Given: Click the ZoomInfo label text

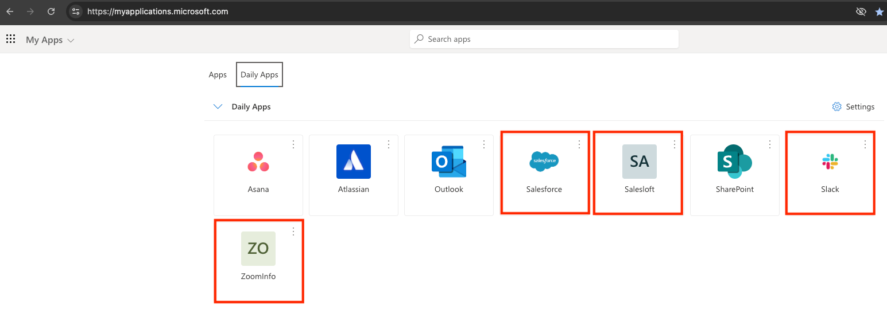Looking at the screenshot, I should (x=258, y=276).
